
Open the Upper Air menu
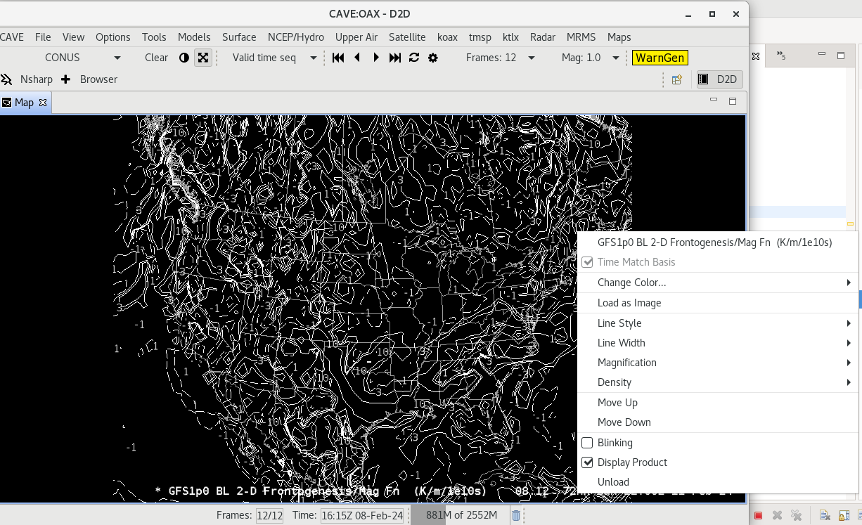tap(356, 37)
